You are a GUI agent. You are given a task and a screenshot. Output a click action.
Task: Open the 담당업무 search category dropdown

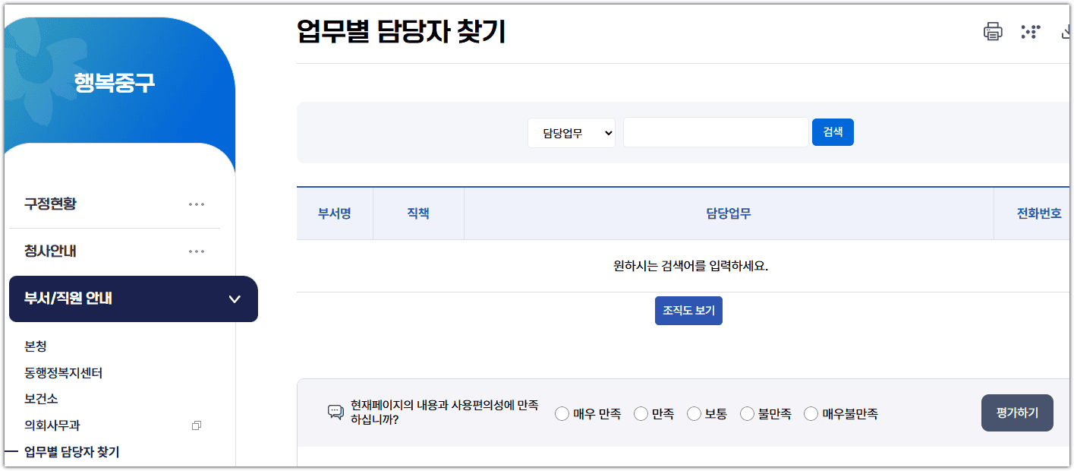(571, 132)
